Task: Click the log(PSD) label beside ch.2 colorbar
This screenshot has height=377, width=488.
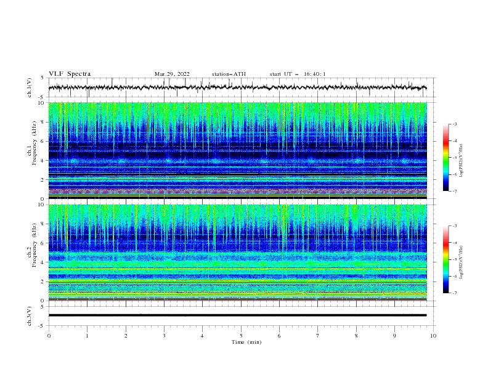Action: tap(461, 262)
